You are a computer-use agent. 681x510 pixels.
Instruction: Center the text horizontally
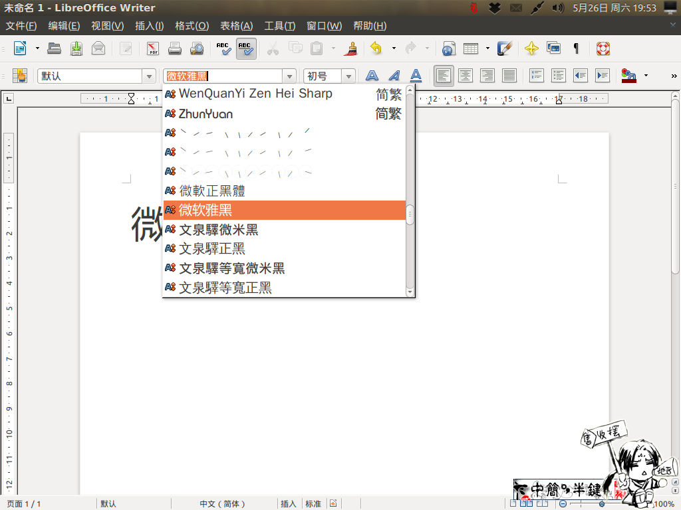point(466,76)
